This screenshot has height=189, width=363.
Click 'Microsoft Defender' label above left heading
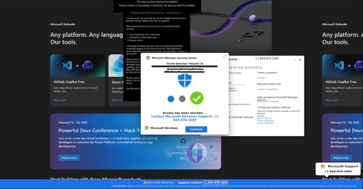[x=63, y=24]
